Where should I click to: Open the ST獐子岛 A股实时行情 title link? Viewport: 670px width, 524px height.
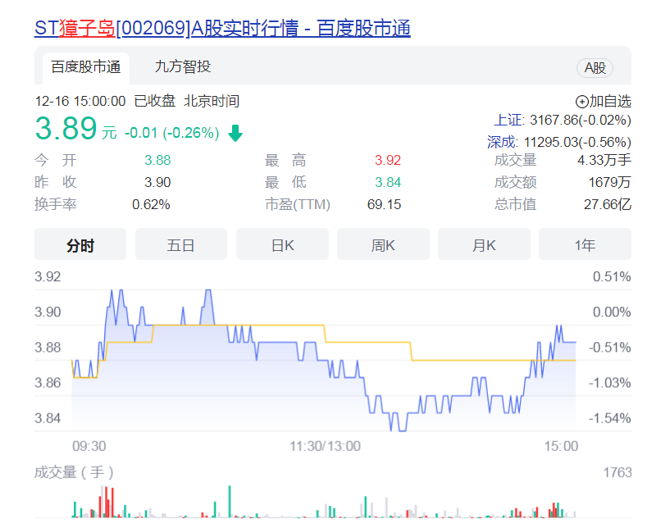pos(222,29)
